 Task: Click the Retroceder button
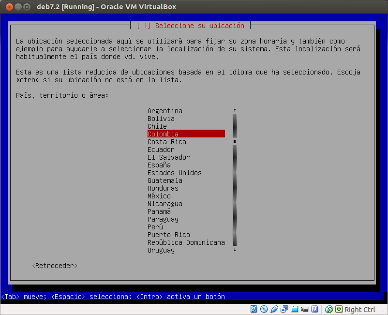point(54,265)
